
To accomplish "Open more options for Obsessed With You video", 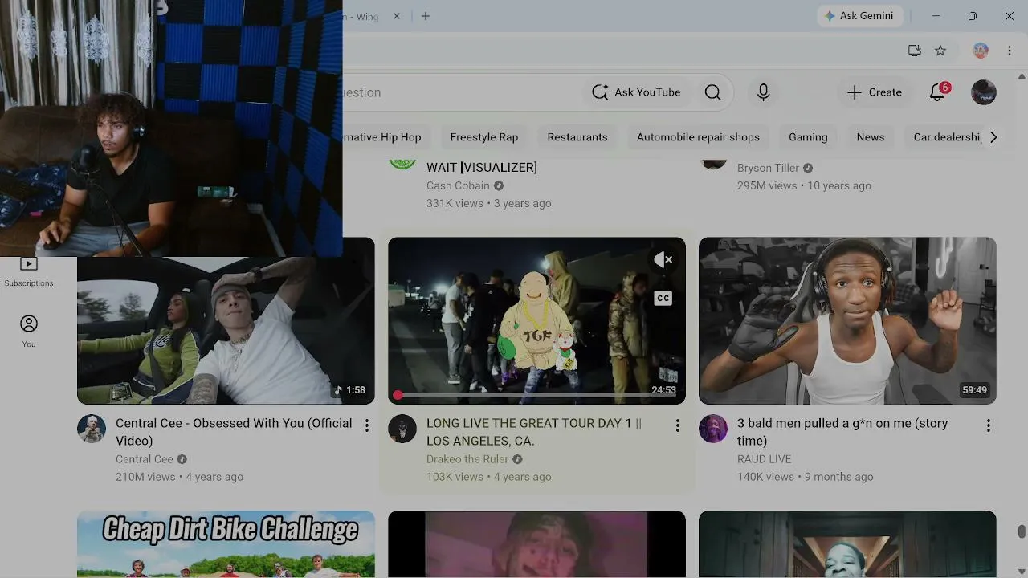I will [x=367, y=425].
